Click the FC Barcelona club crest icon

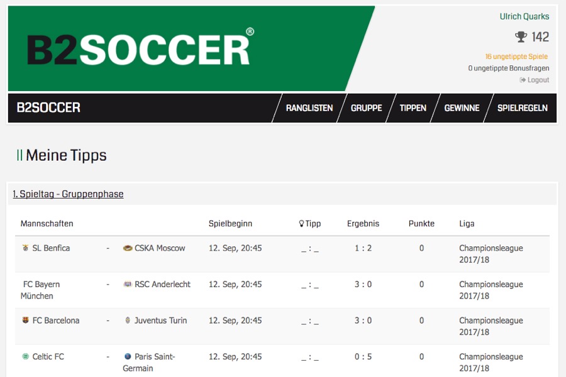tap(25, 320)
